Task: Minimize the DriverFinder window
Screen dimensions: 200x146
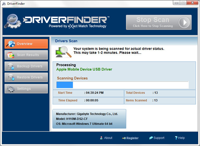Action: click(177, 3)
